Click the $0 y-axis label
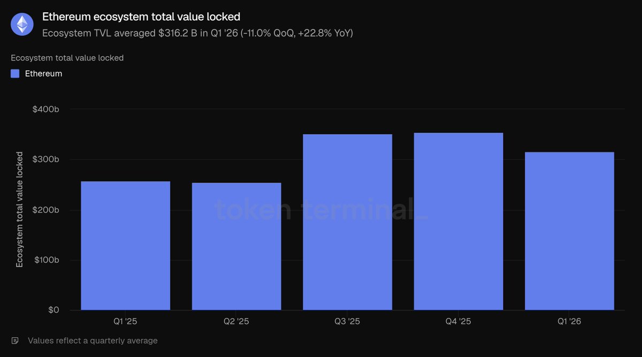The image size is (642, 357). (52, 310)
